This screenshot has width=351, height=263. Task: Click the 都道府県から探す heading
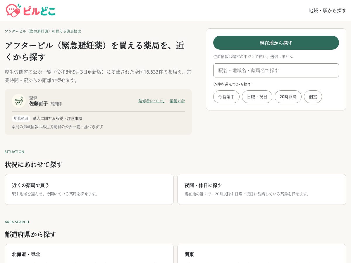[30, 234]
